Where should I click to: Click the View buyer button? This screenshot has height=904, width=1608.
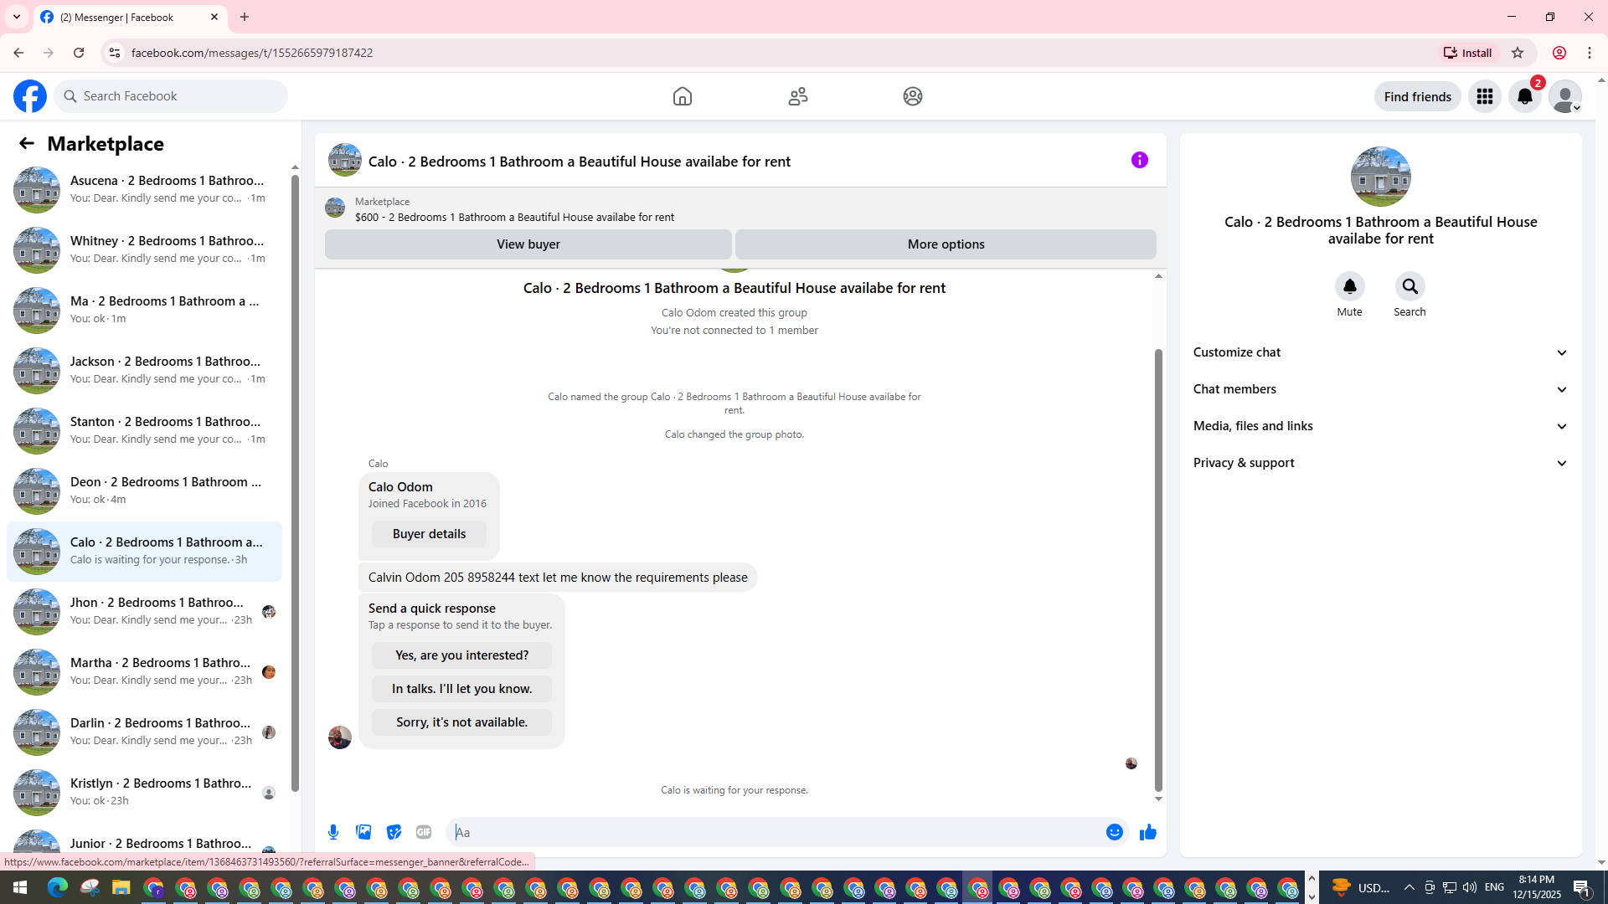pyautogui.click(x=528, y=244)
